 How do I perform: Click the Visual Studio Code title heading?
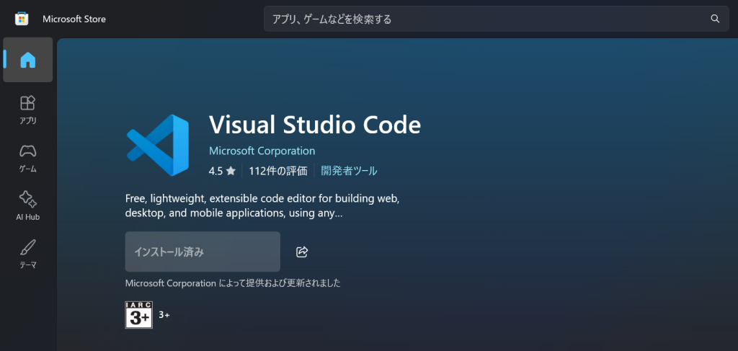tap(314, 125)
